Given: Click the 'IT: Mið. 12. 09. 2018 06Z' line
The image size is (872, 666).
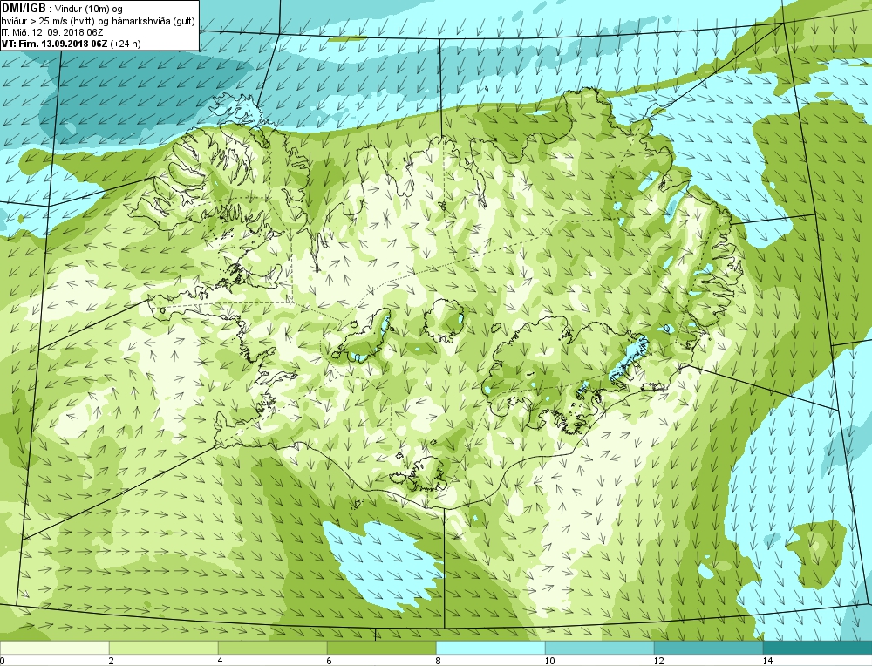Looking at the screenshot, I should 52,33.
